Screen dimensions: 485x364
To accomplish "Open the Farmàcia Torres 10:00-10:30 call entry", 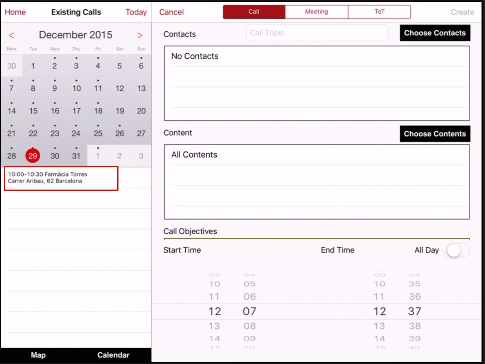I will pos(61,178).
